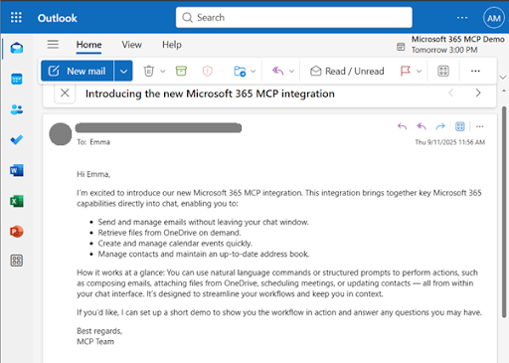
Task: Expand the New mail dropdown arrow
Action: coord(123,71)
